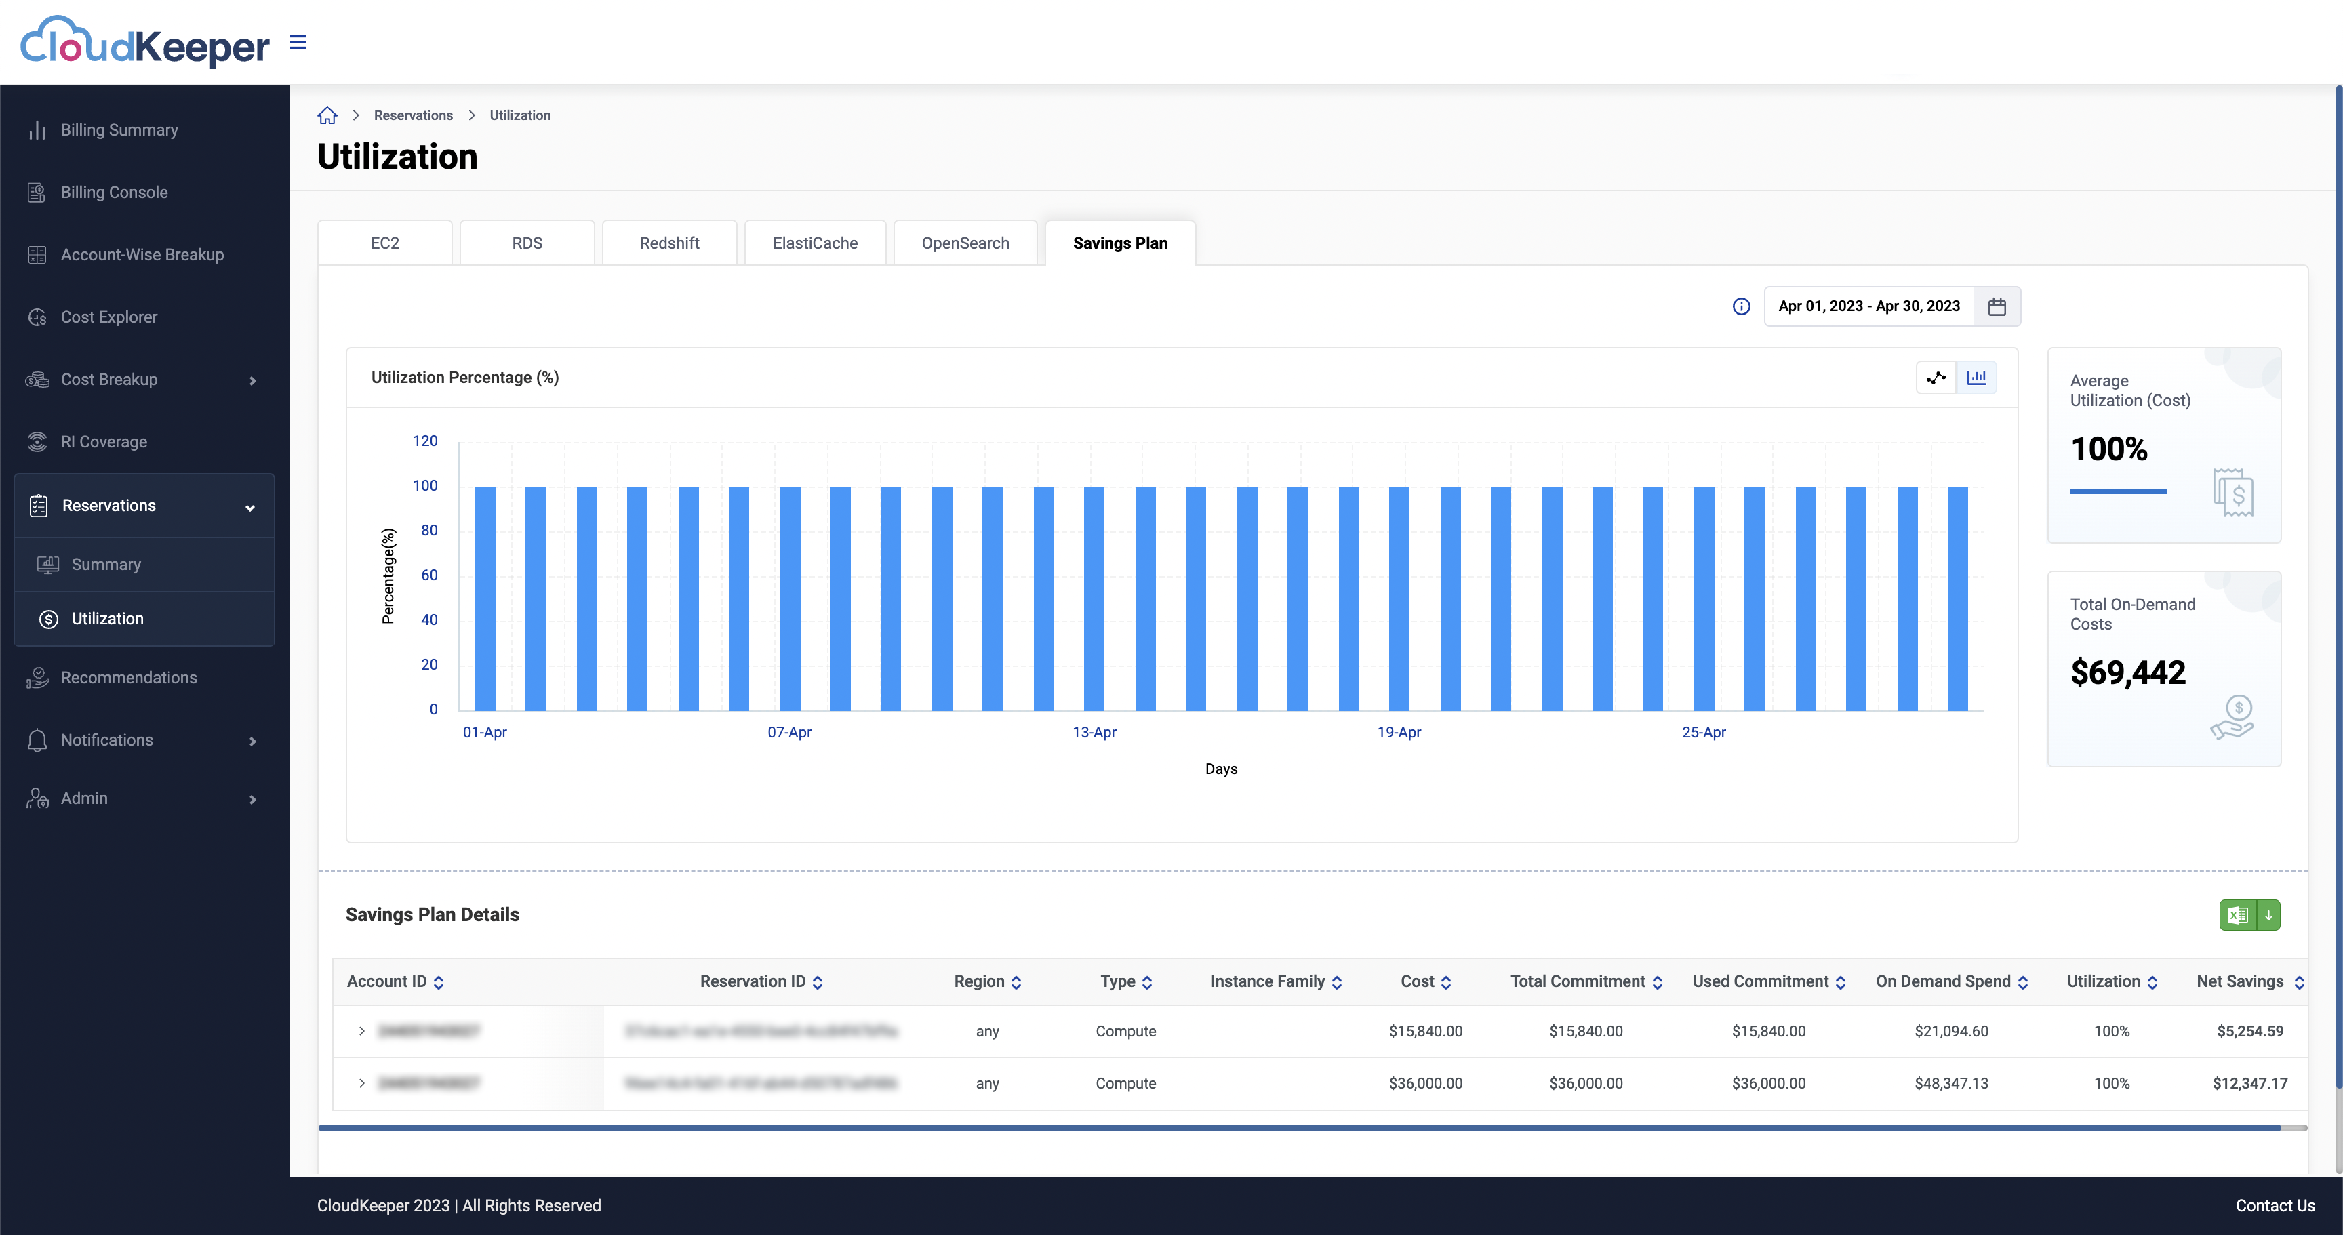This screenshot has height=1235, width=2343.
Task: Click the Summary submenu icon
Action: point(48,565)
